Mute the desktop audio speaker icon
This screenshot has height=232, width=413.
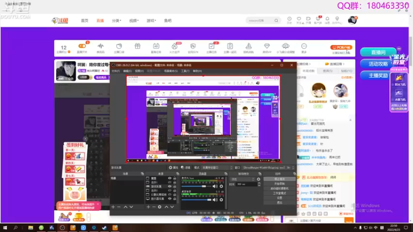215,200
